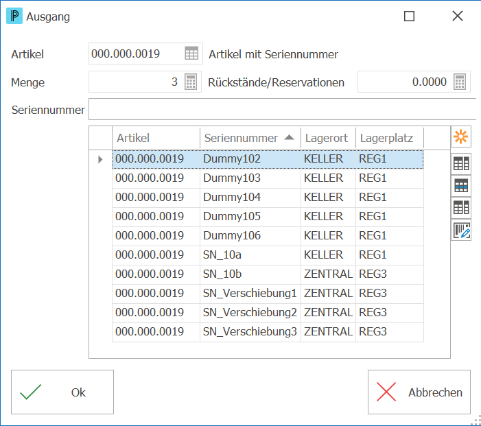This screenshot has width=481, height=426.
Task: Click the barcode edit icon
Action: [x=460, y=230]
